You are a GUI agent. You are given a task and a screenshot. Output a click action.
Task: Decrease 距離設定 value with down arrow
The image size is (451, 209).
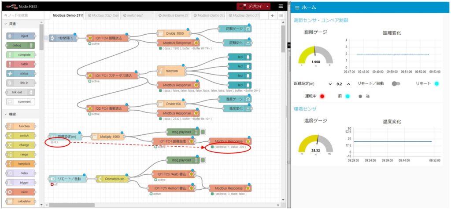330,84
